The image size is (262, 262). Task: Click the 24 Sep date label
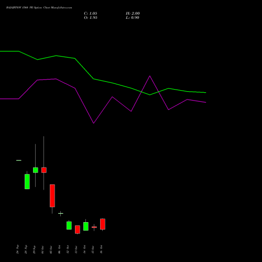click(17, 249)
